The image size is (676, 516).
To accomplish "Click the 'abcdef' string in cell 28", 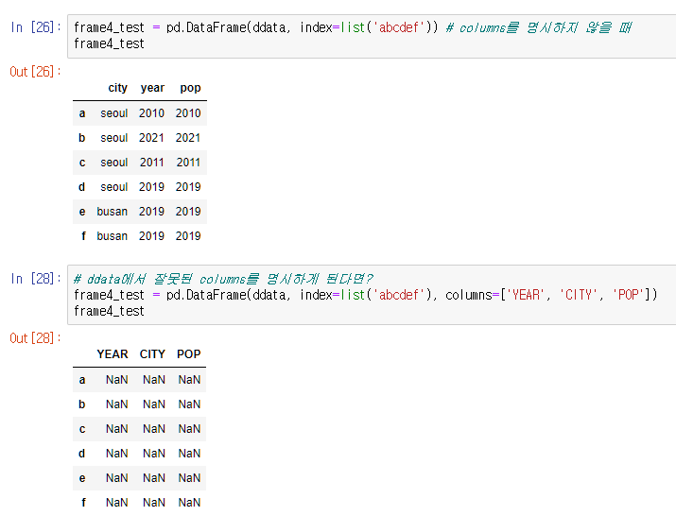I will pos(399,295).
